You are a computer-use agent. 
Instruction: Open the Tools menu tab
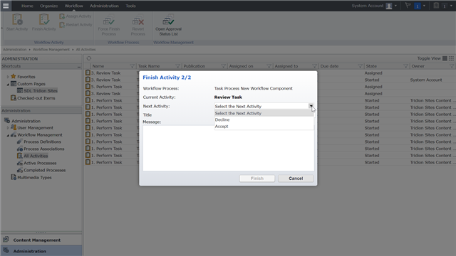tap(130, 6)
